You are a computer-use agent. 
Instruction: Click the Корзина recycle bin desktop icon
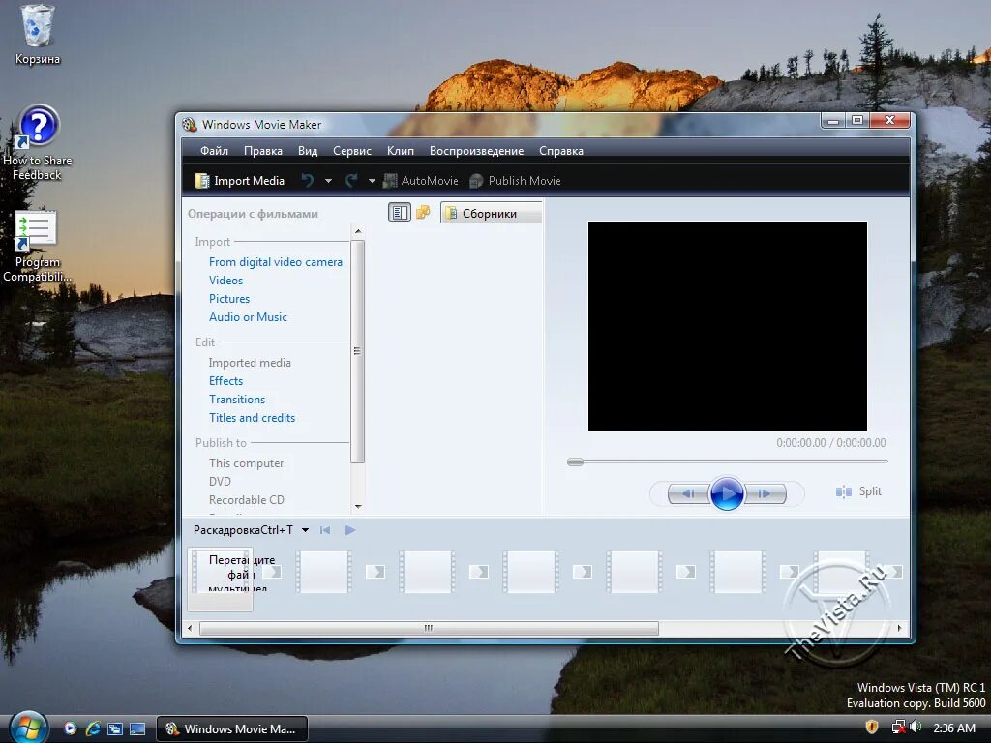[38, 36]
